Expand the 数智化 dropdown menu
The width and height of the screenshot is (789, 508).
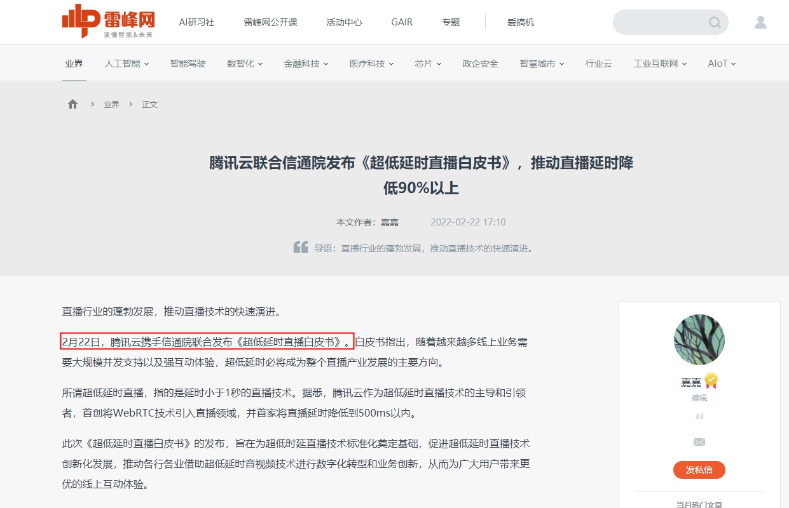point(245,63)
